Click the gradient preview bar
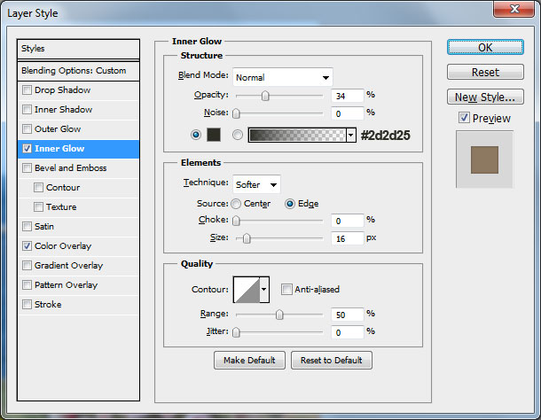This screenshot has height=420, width=541. coord(297,135)
